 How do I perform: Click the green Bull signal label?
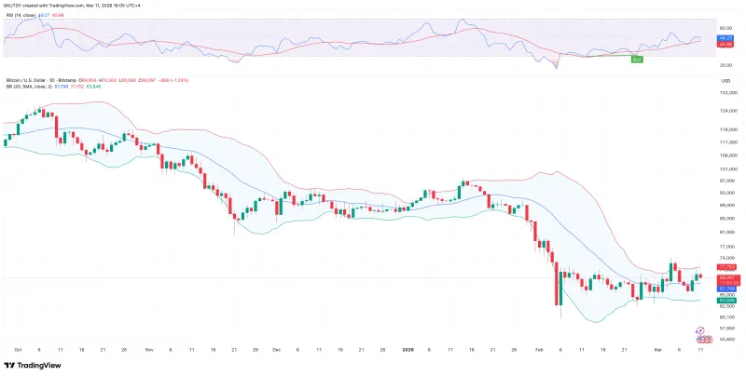click(637, 60)
